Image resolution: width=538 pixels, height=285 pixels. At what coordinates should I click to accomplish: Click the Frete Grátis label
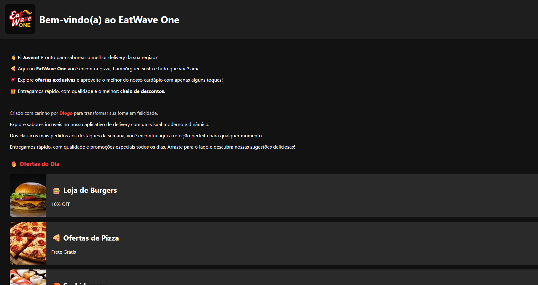point(63,252)
